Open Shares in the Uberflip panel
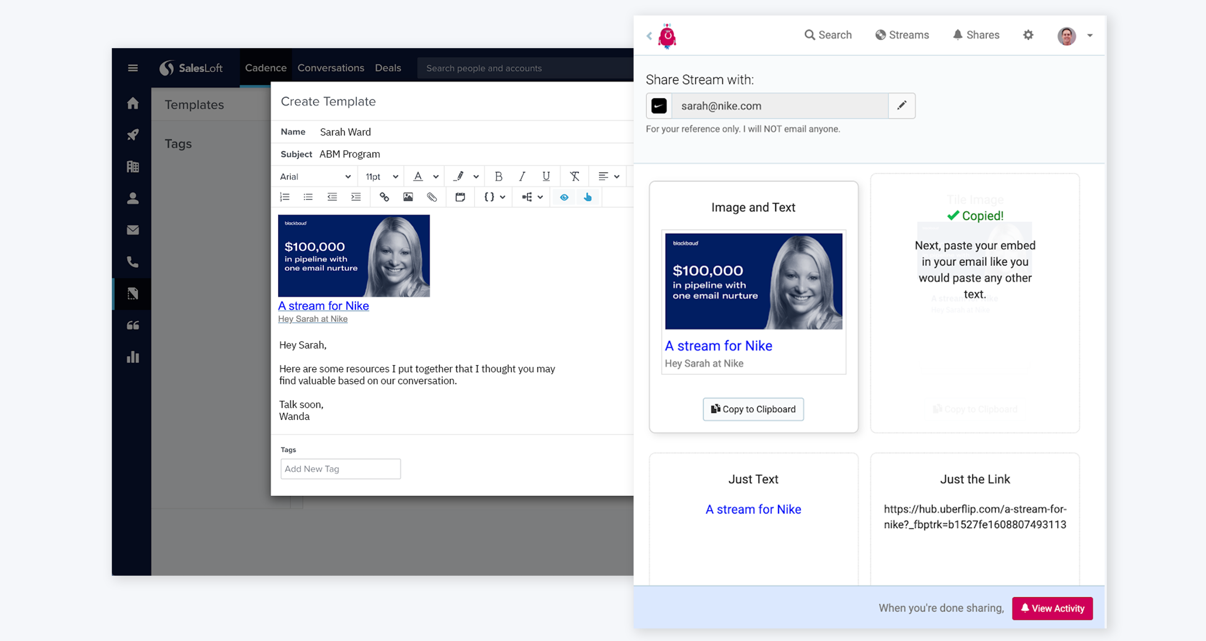Image resolution: width=1206 pixels, height=641 pixels. tap(976, 35)
